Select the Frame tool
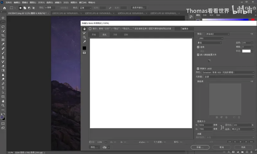Viewport: 257px width, 154px height. (x=3, y=40)
